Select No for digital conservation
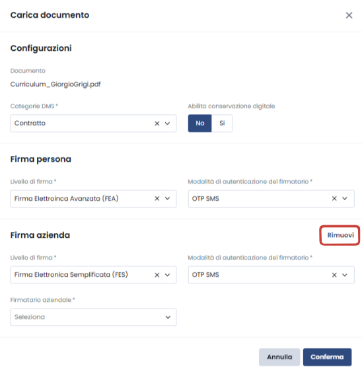 [x=200, y=123]
